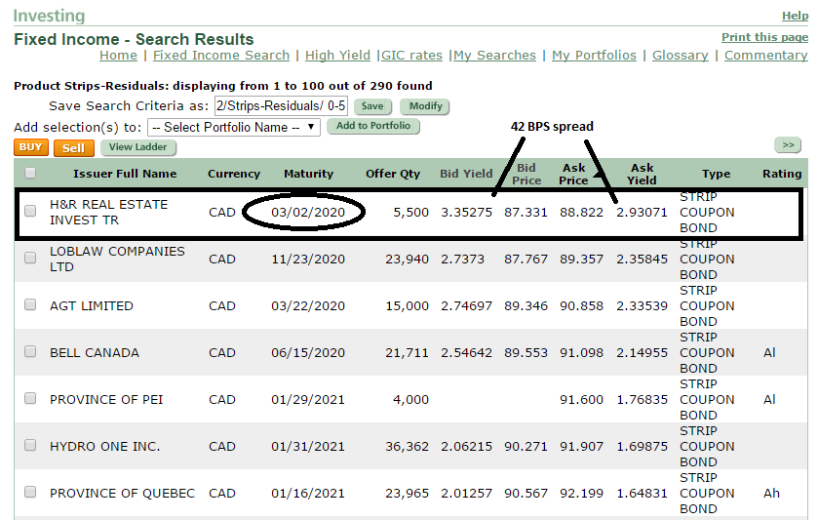This screenshot has height=520, width=818.
Task: Open the High Yield page
Action: pyautogui.click(x=337, y=56)
